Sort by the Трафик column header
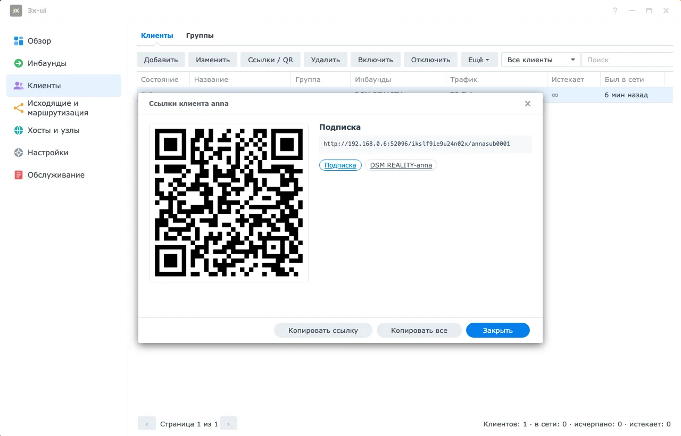 point(496,79)
